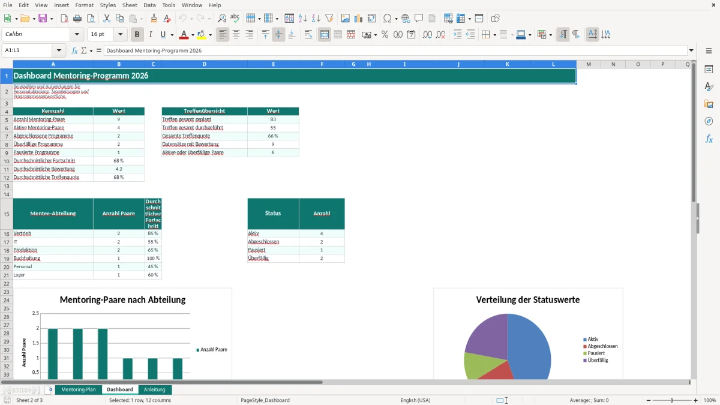The height and width of the screenshot is (405, 720).
Task: Switch to the Anleitung sheet tab
Action: 155,389
